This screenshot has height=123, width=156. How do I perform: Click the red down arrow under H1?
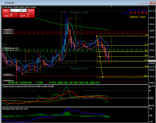pos(135,13)
